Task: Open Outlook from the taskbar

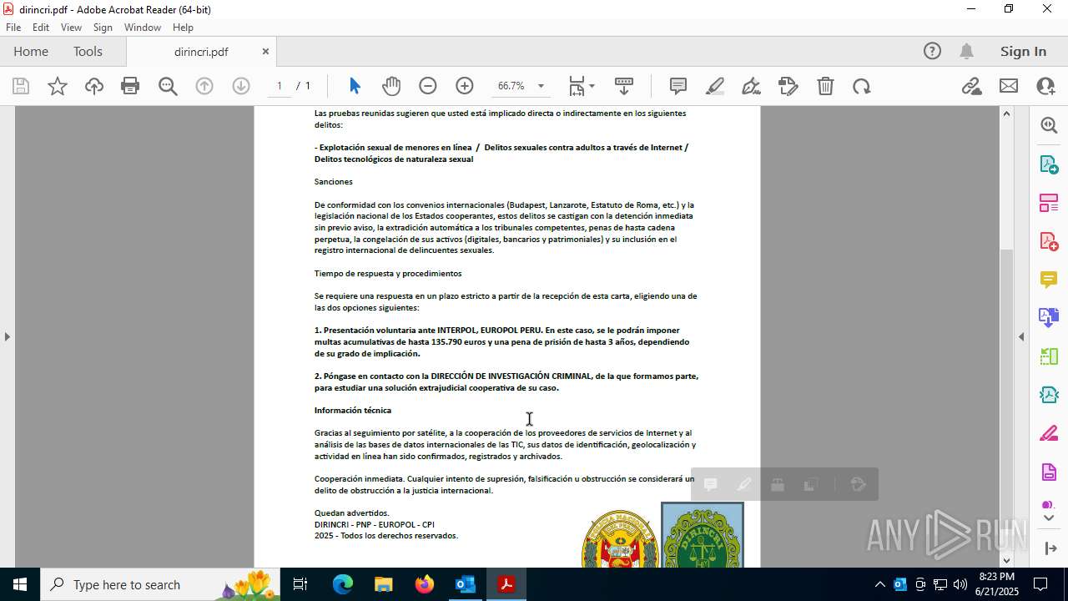Action: (465, 584)
